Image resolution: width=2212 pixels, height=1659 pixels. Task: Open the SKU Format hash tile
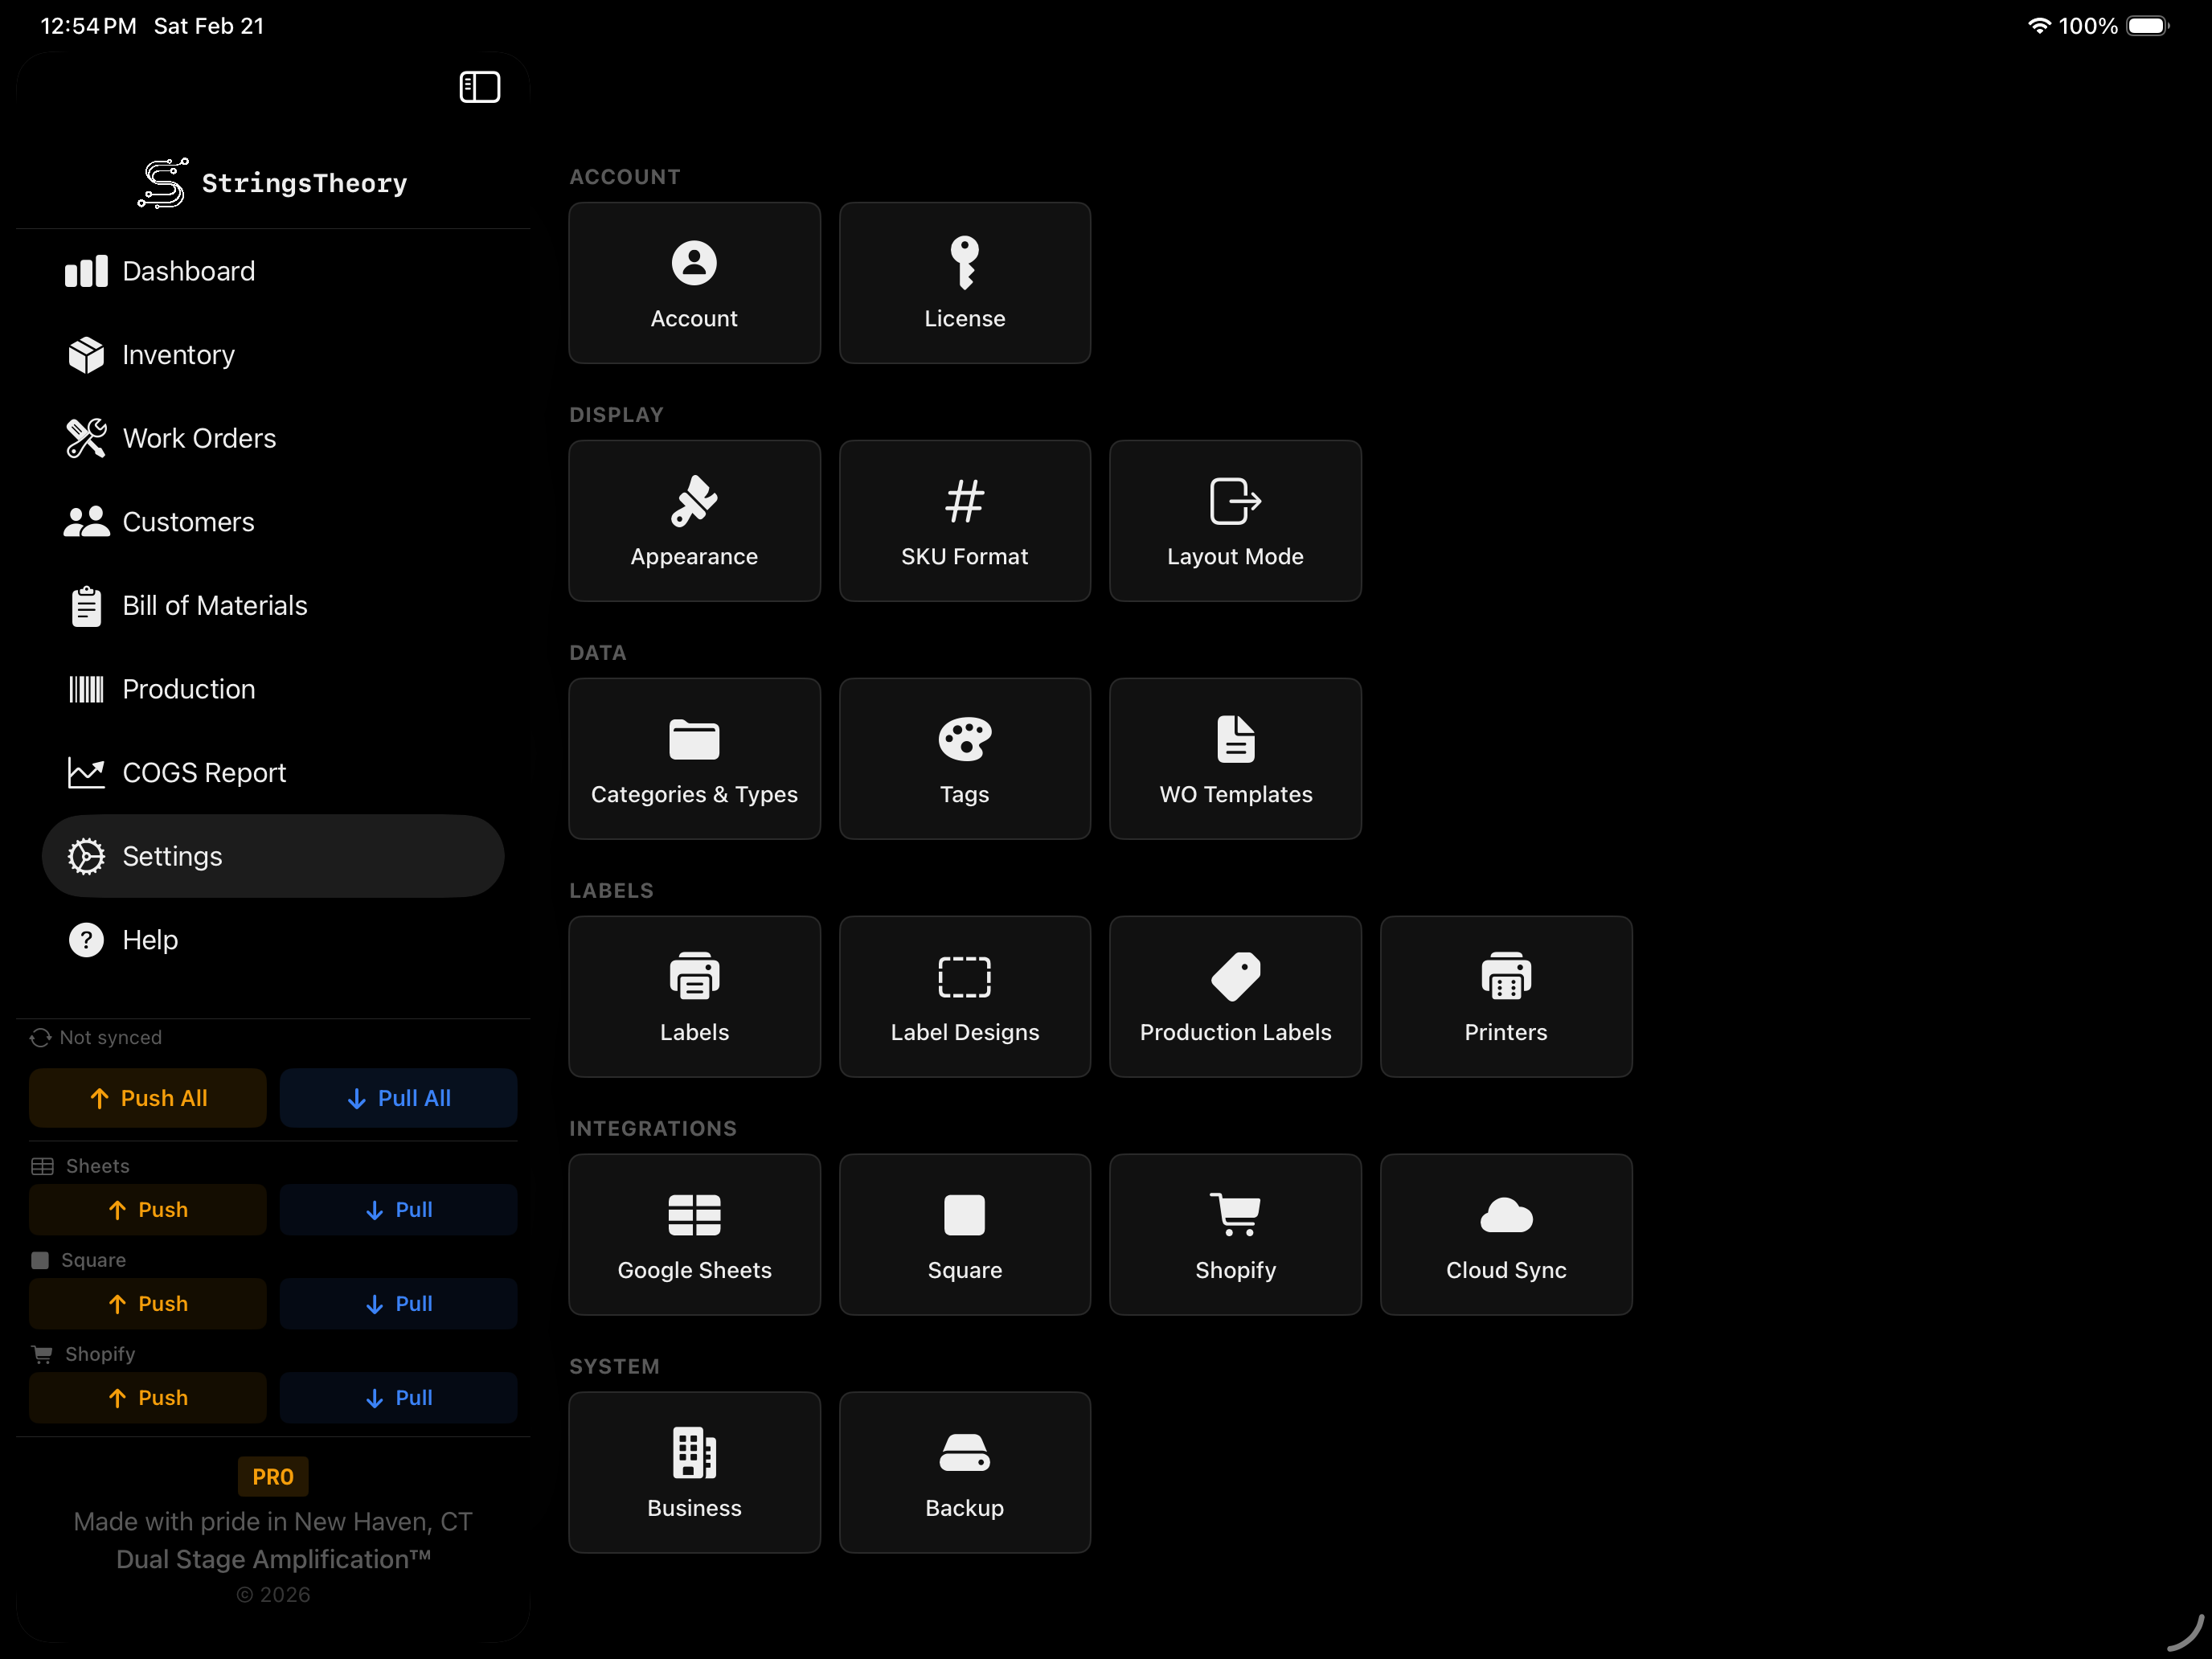[964, 521]
